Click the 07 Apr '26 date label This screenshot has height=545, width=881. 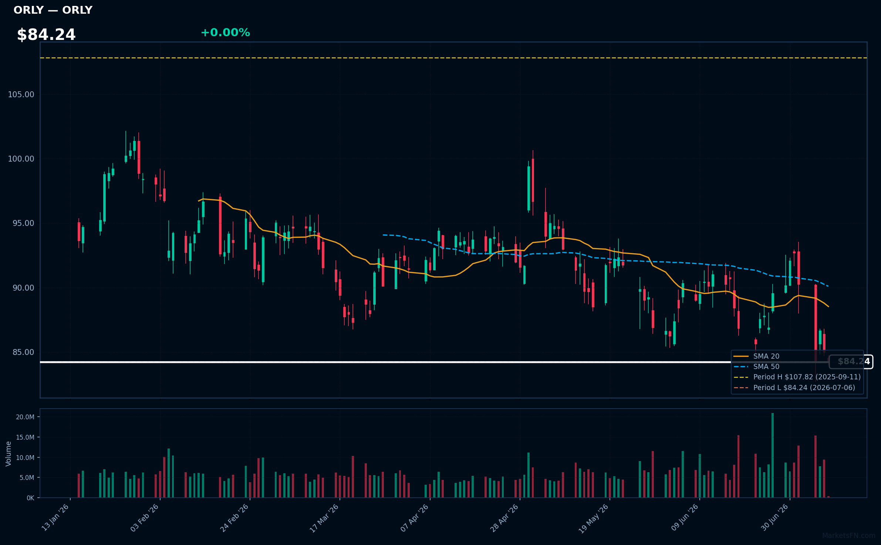click(x=415, y=518)
